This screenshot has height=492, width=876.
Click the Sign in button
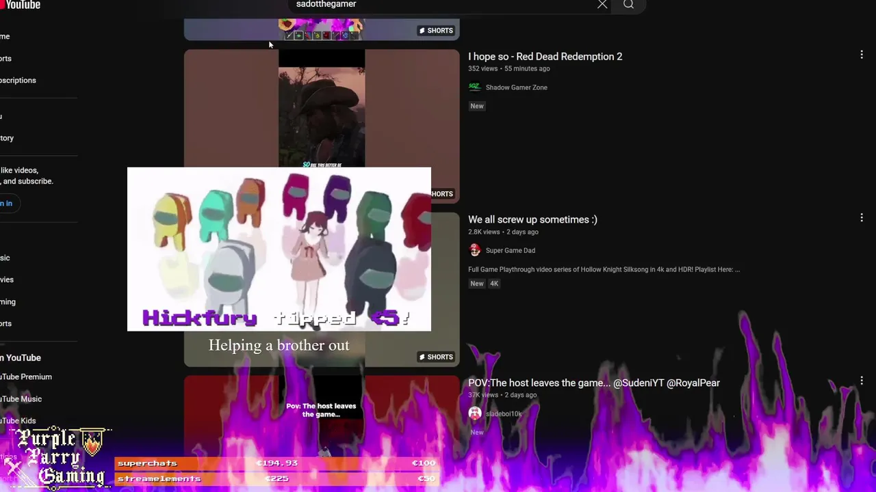6,203
